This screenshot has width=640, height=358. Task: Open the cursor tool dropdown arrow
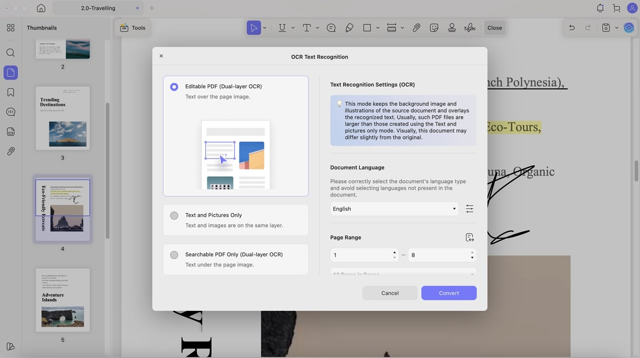tap(265, 28)
